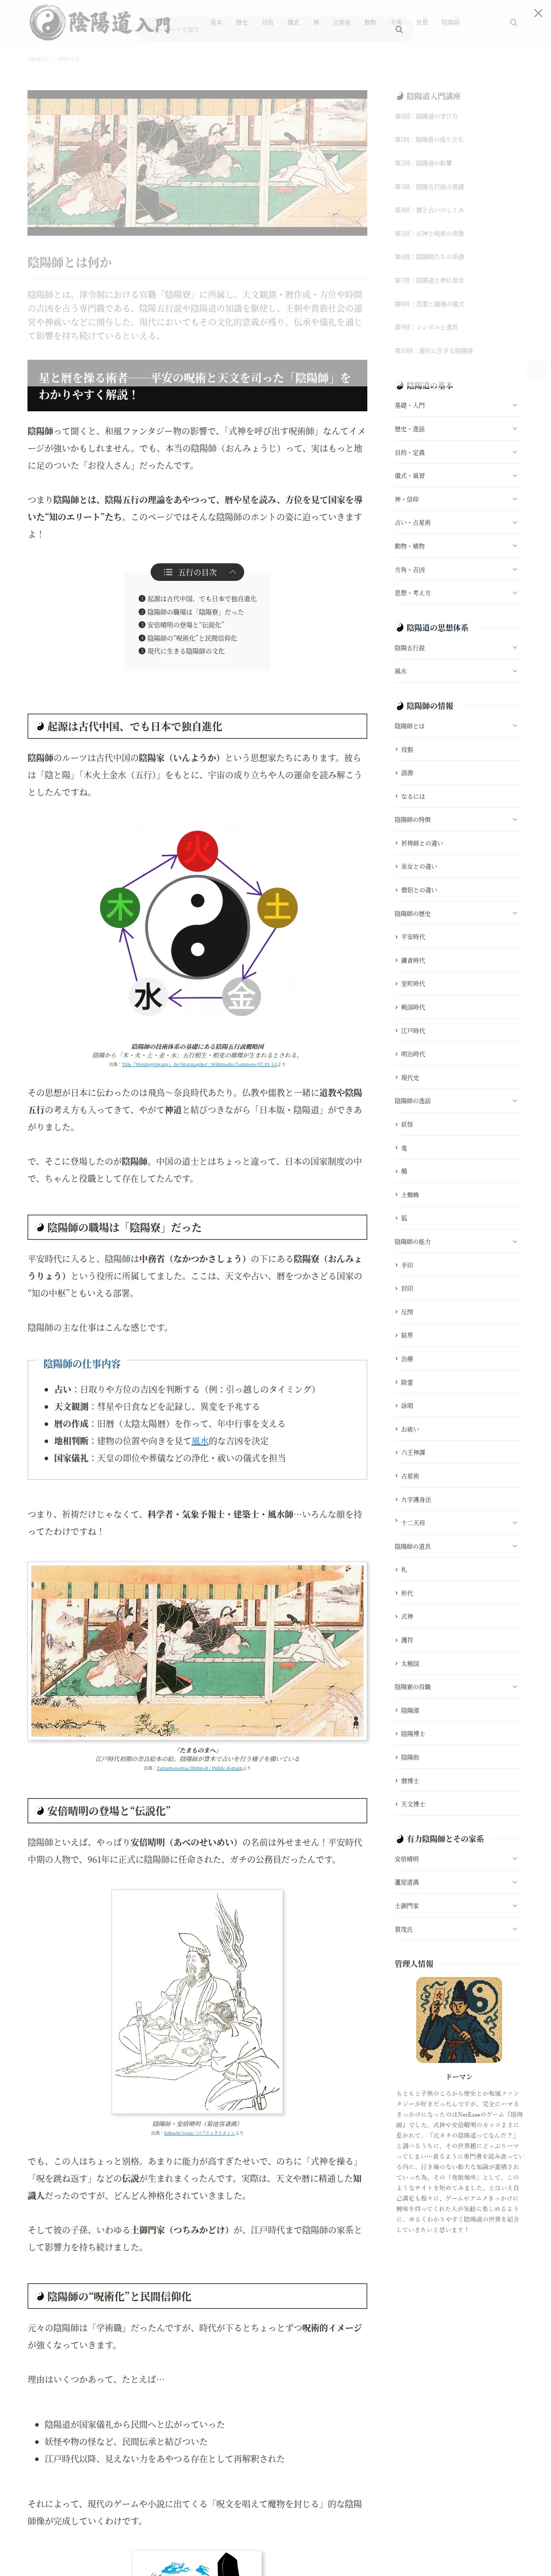
Task: Open the お祓い sidebar link
Action: [x=410, y=1429]
